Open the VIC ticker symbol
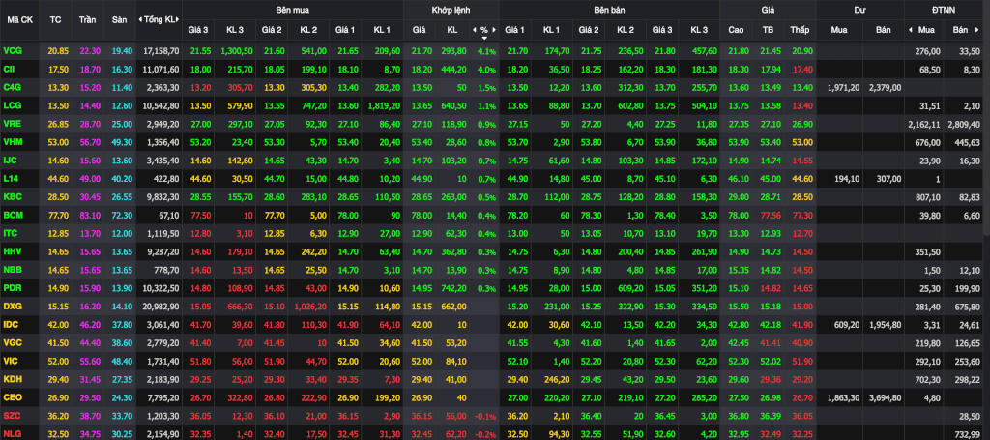Image resolution: width=990 pixels, height=440 pixels. click(x=11, y=361)
